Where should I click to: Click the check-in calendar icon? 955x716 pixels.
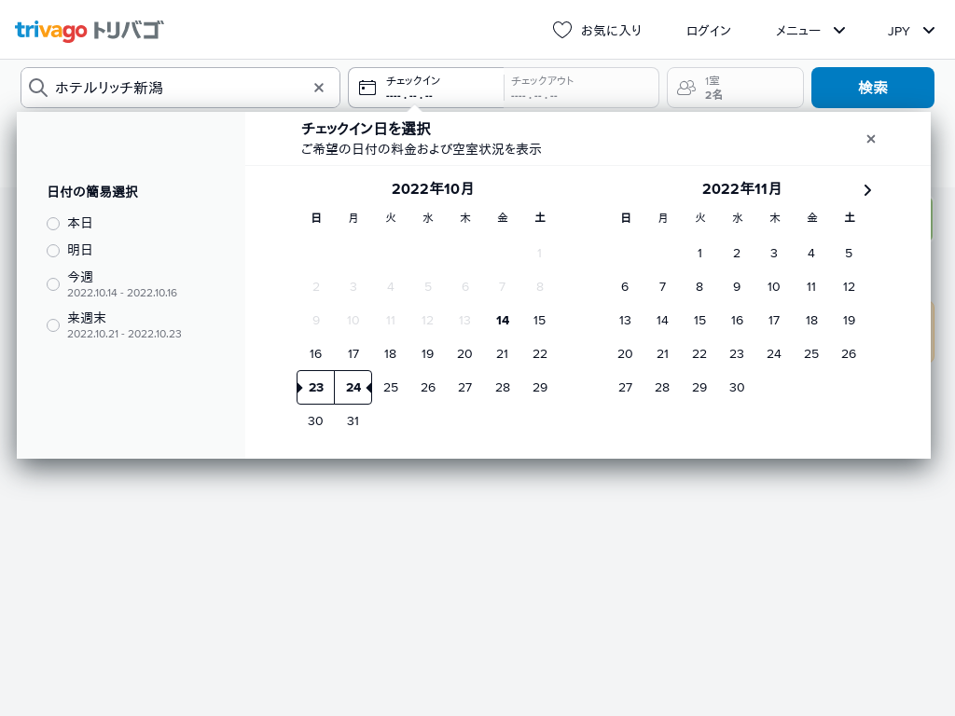[367, 88]
